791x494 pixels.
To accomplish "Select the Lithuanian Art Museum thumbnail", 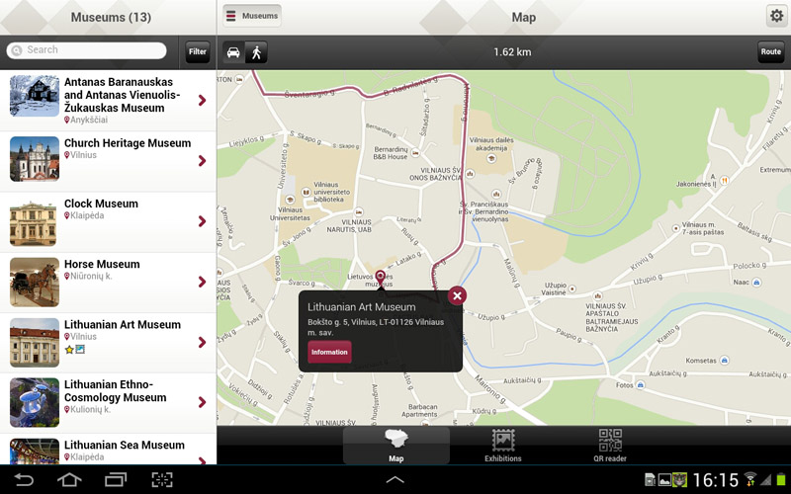I will point(35,342).
